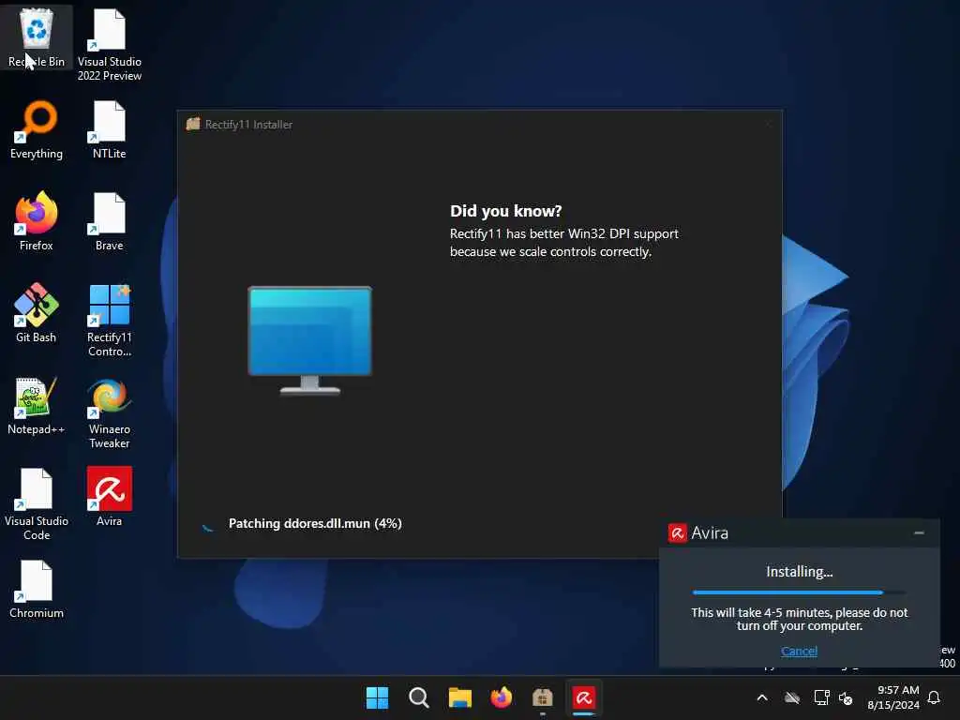The height and width of the screenshot is (720, 960).
Task: Open the notifications bell icon
Action: click(935, 697)
